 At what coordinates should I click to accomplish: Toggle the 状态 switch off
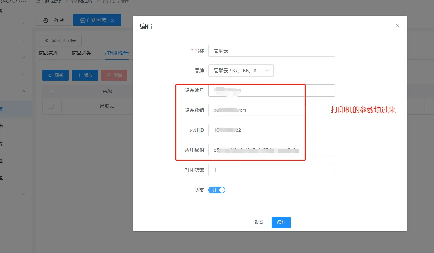217,190
